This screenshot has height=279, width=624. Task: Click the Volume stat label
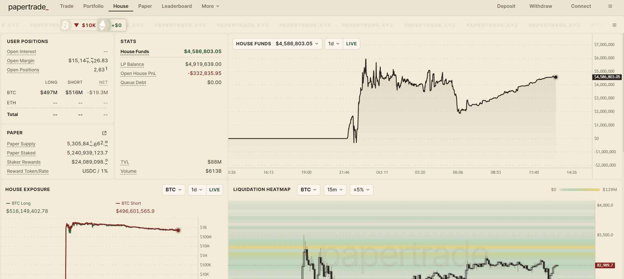(x=128, y=171)
